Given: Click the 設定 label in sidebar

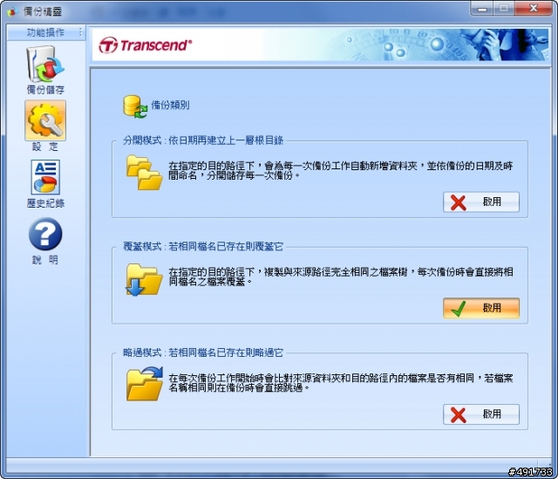Looking at the screenshot, I should [45, 147].
